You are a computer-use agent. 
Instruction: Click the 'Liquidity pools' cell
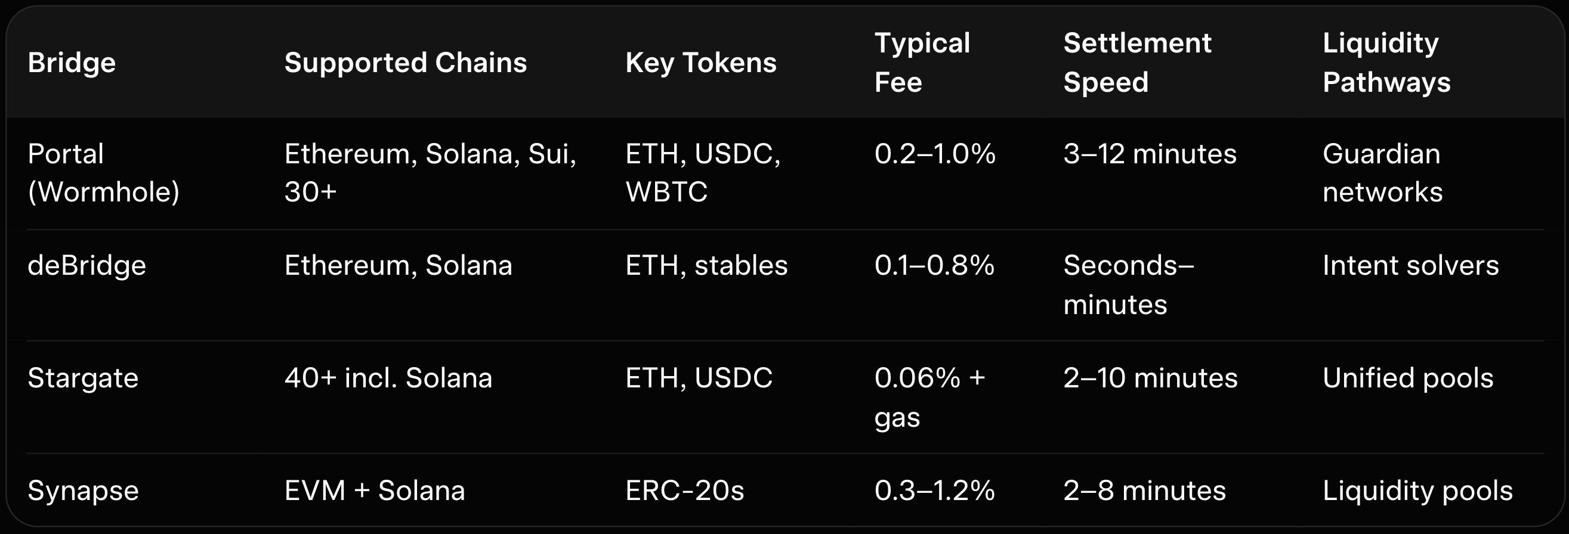tap(1417, 491)
